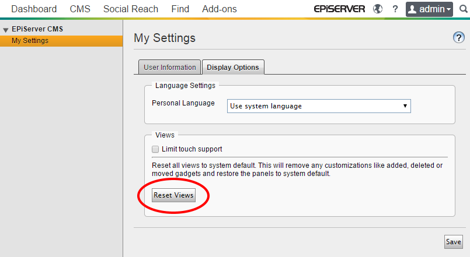Go to Dashboard in top menu
Viewport: 470px width, 257px height.
click(x=34, y=9)
